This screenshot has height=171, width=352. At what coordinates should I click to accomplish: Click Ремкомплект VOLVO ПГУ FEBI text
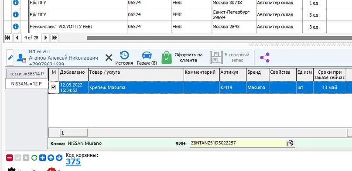(x=61, y=27)
